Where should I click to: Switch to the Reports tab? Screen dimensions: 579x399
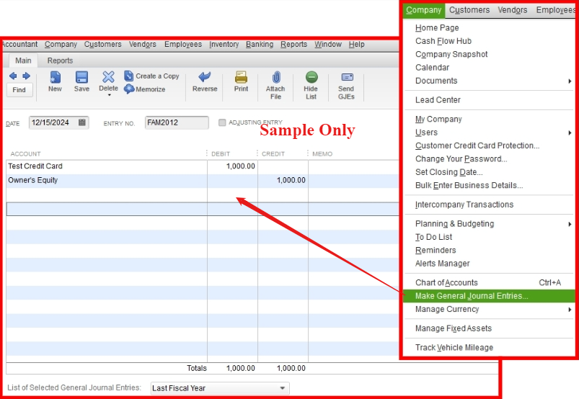(x=60, y=60)
